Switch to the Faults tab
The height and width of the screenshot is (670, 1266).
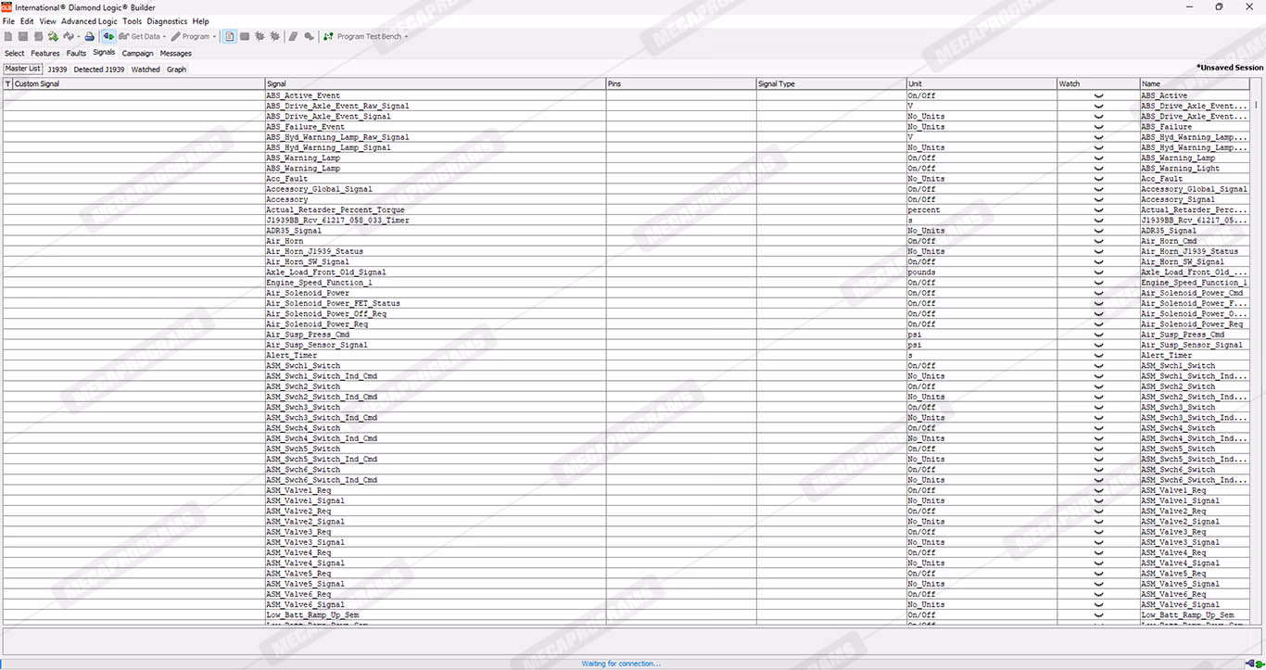point(76,53)
